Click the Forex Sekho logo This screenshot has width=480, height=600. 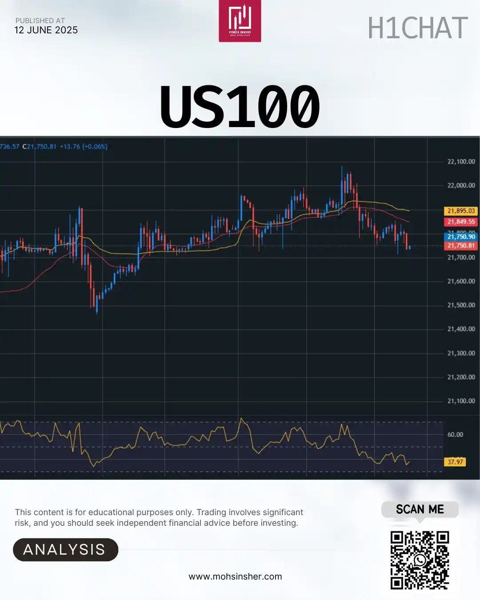[240, 21]
